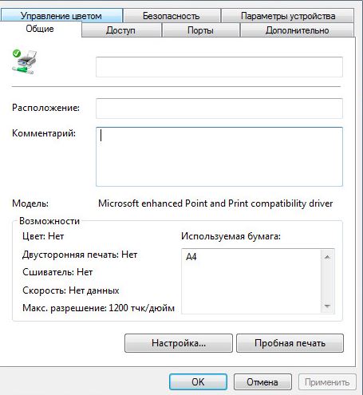Click the Пробная печать button
Image resolution: width=363 pixels, height=395 pixels.
[x=290, y=343]
